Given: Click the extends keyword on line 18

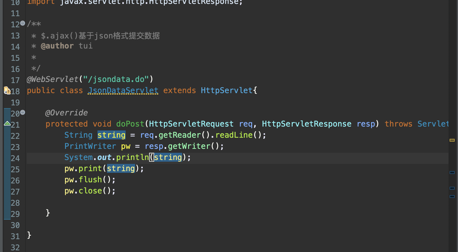Looking at the screenshot, I should pos(180,90).
